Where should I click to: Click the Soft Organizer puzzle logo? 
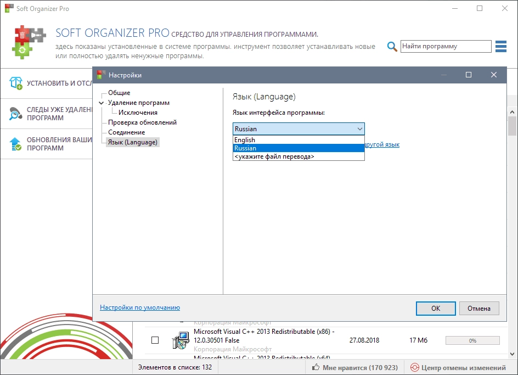coord(29,42)
